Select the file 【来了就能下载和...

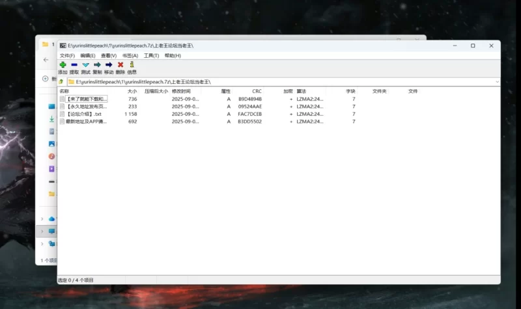point(87,99)
